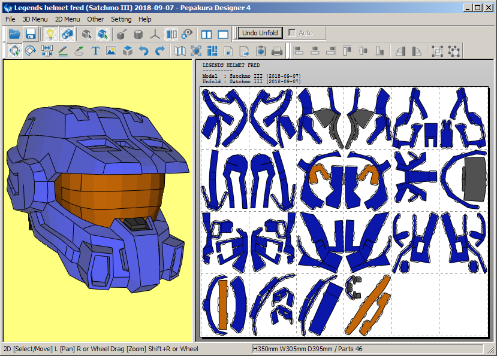
Task: Expand the 2D Menu
Action: coord(67,19)
